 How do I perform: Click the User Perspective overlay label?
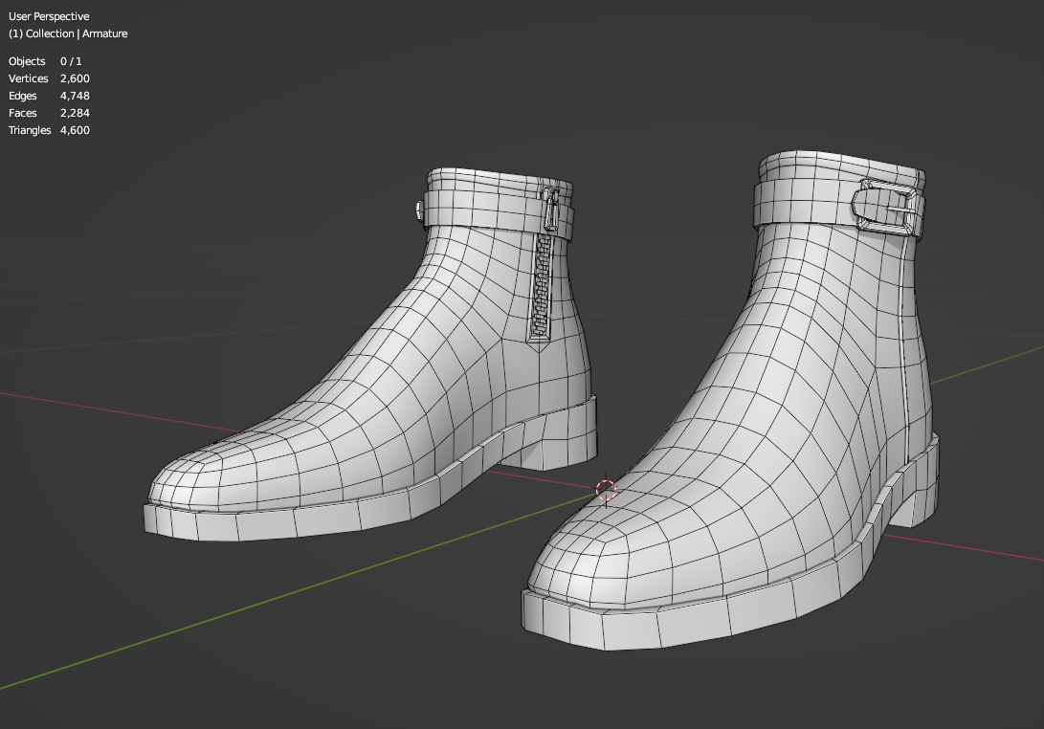point(48,16)
